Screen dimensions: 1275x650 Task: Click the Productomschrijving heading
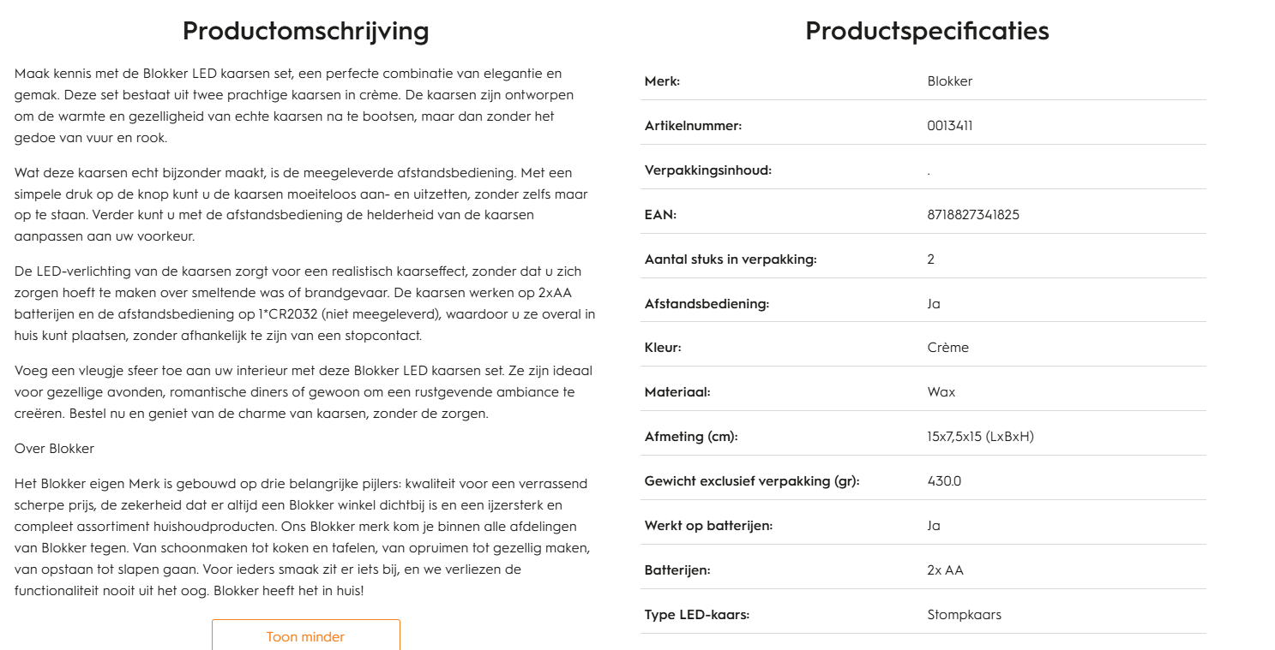tap(305, 32)
